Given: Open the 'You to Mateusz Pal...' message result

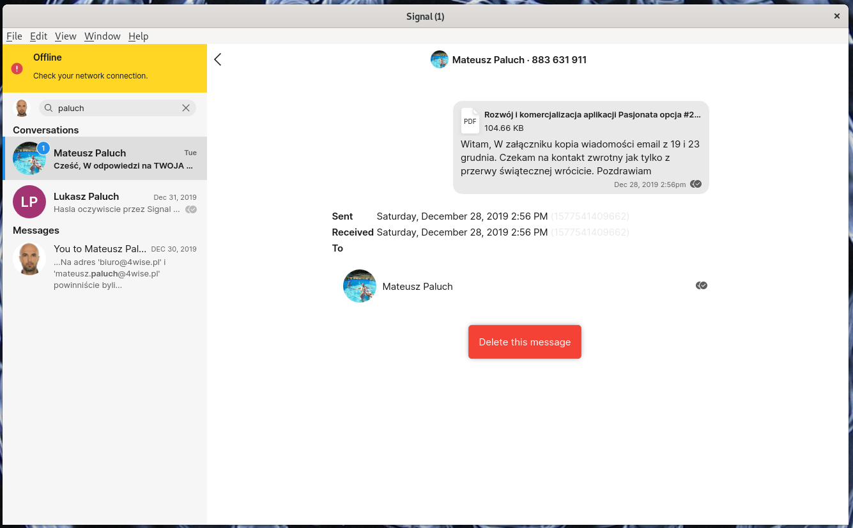Looking at the screenshot, I should coord(105,267).
